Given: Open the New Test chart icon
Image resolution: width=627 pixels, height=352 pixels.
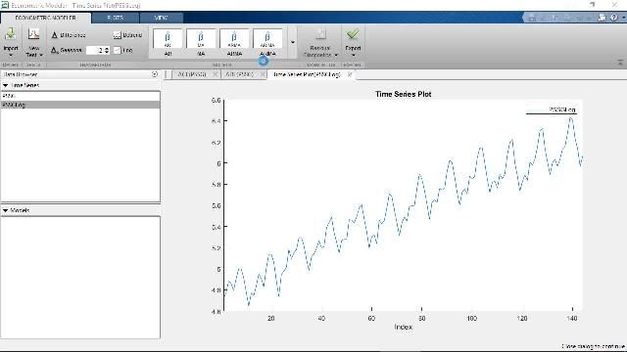Looking at the screenshot, I should (x=33, y=35).
